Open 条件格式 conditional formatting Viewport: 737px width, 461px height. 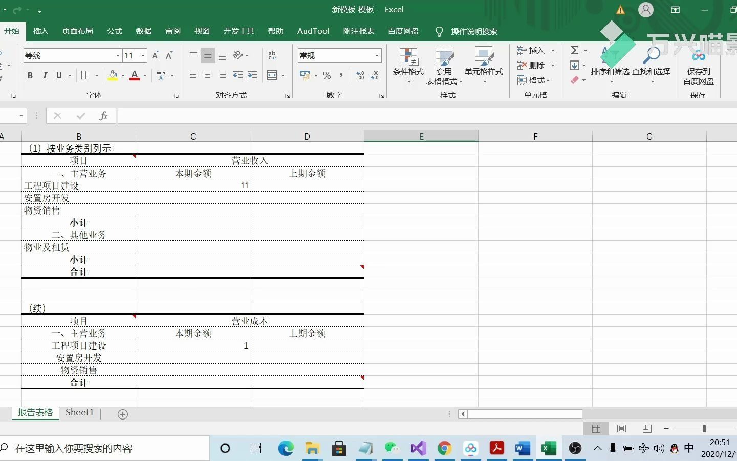[x=408, y=66]
